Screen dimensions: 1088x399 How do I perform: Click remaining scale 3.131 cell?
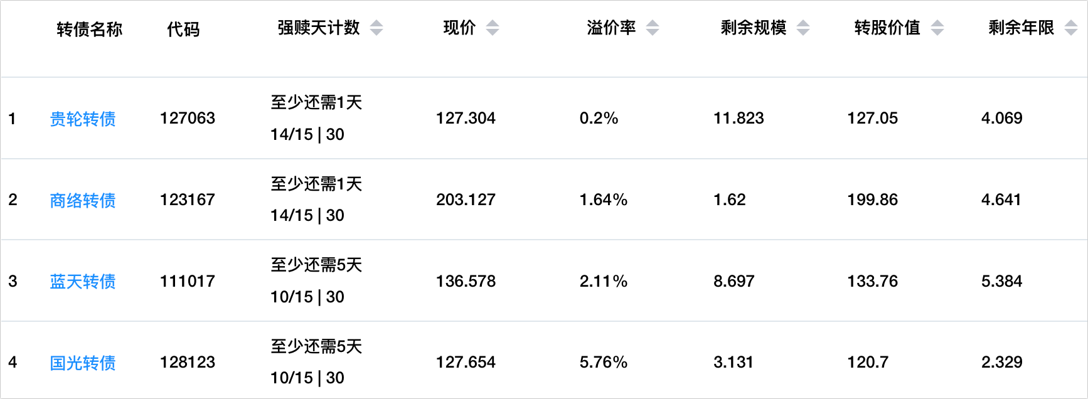point(733,362)
